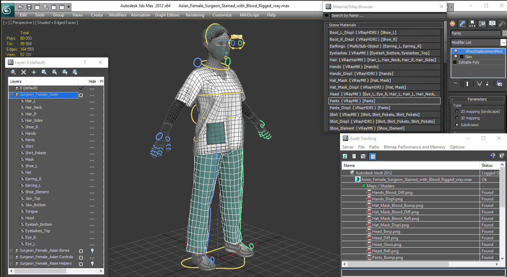Image resolution: width=507 pixels, height=277 pixels.
Task: Open Material/Map Browser options triangle menu
Action: (x=326, y=15)
